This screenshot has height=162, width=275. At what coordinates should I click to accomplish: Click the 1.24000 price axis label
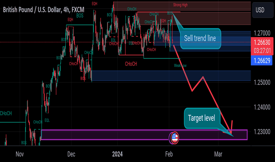point(262,107)
